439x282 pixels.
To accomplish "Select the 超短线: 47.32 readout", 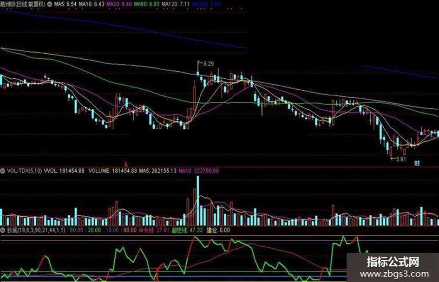I will point(187,230).
